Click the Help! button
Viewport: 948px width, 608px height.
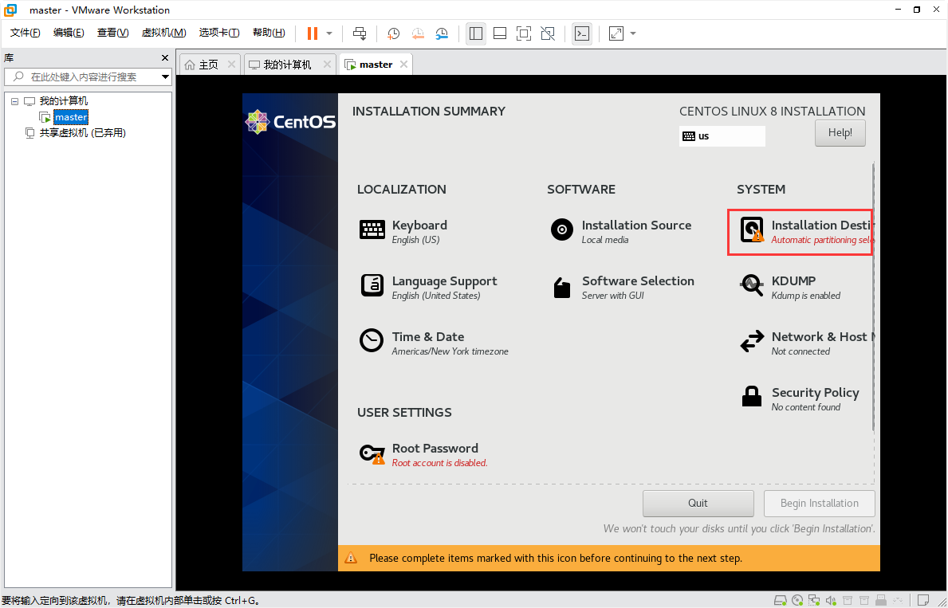pyautogui.click(x=840, y=133)
